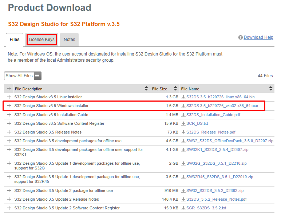Expand all rows using header plus icon
The image size is (285, 213).
coord(9,89)
